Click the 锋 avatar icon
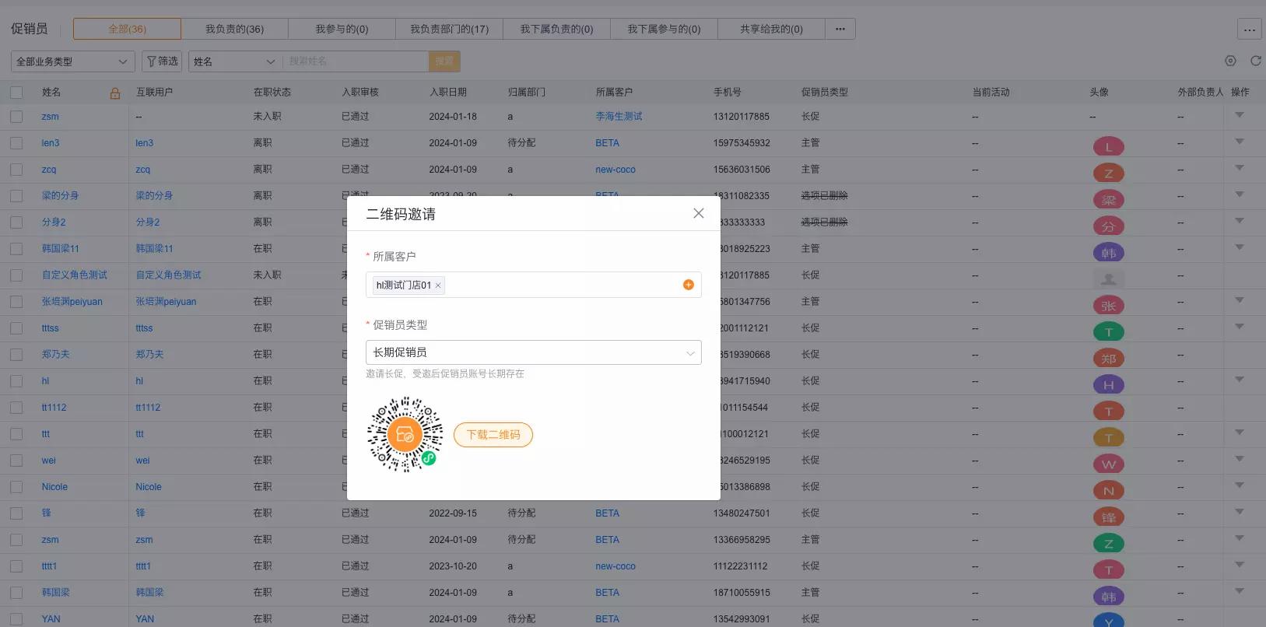Image resolution: width=1266 pixels, height=627 pixels. click(1109, 517)
